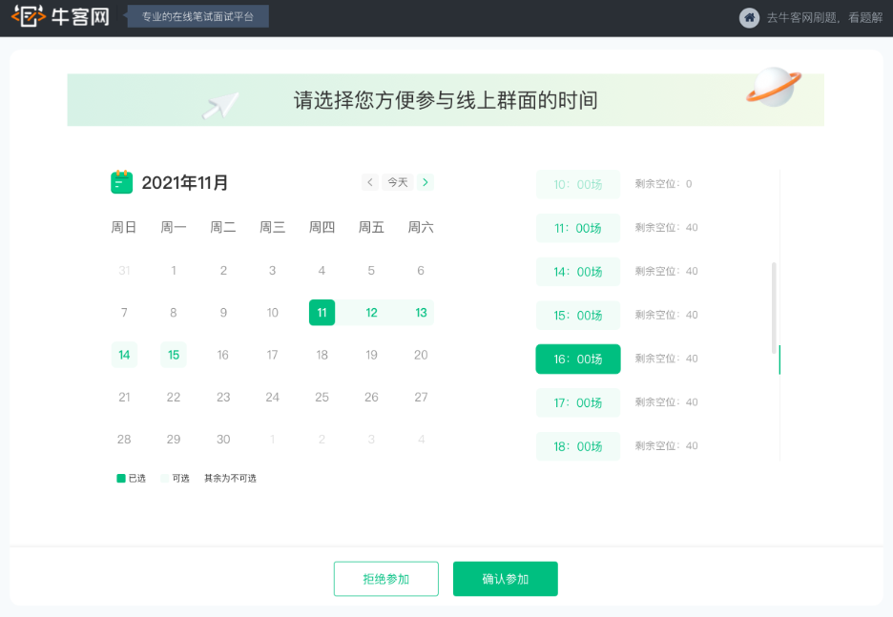
Task: Click the 请选择您方便参与线上群面的时间 heading
Action: click(x=446, y=100)
